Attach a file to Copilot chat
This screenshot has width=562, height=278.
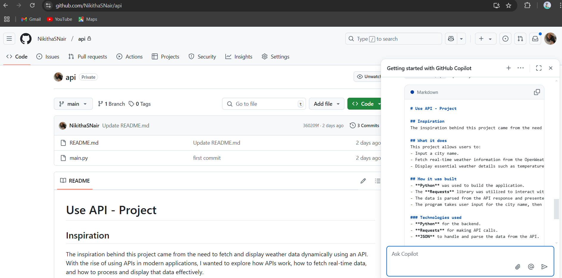point(518,267)
